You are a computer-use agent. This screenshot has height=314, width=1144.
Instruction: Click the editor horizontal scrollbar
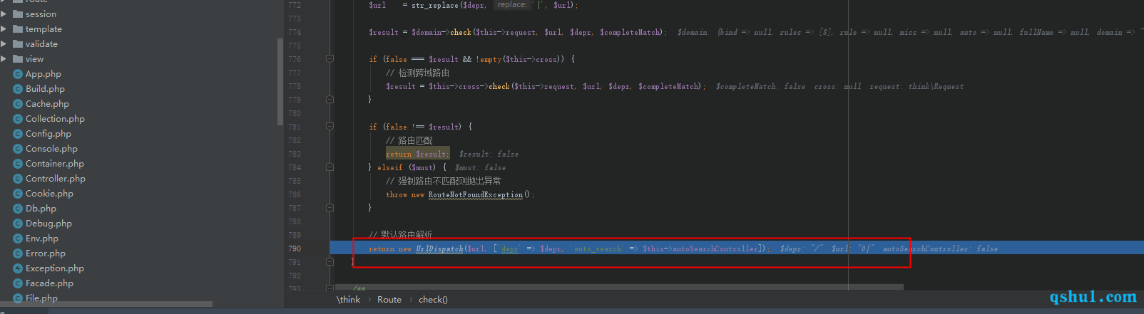(619, 287)
